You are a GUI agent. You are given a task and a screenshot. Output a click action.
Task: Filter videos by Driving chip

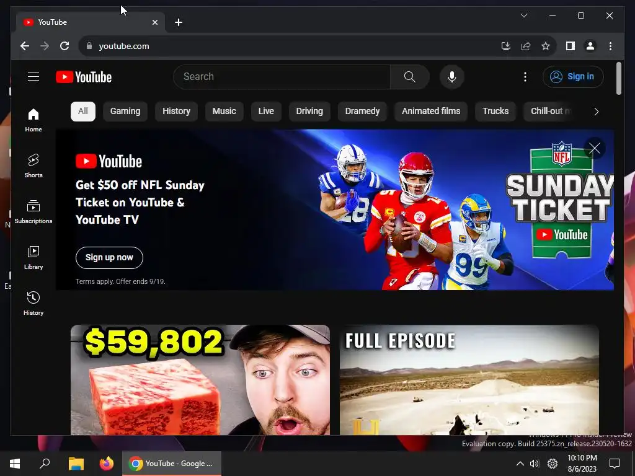(309, 112)
